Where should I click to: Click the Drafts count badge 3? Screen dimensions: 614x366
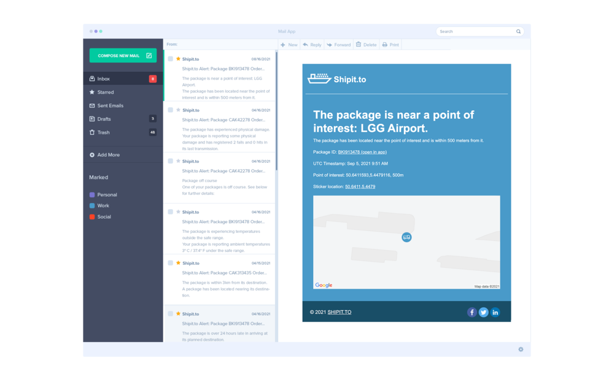coord(153,118)
